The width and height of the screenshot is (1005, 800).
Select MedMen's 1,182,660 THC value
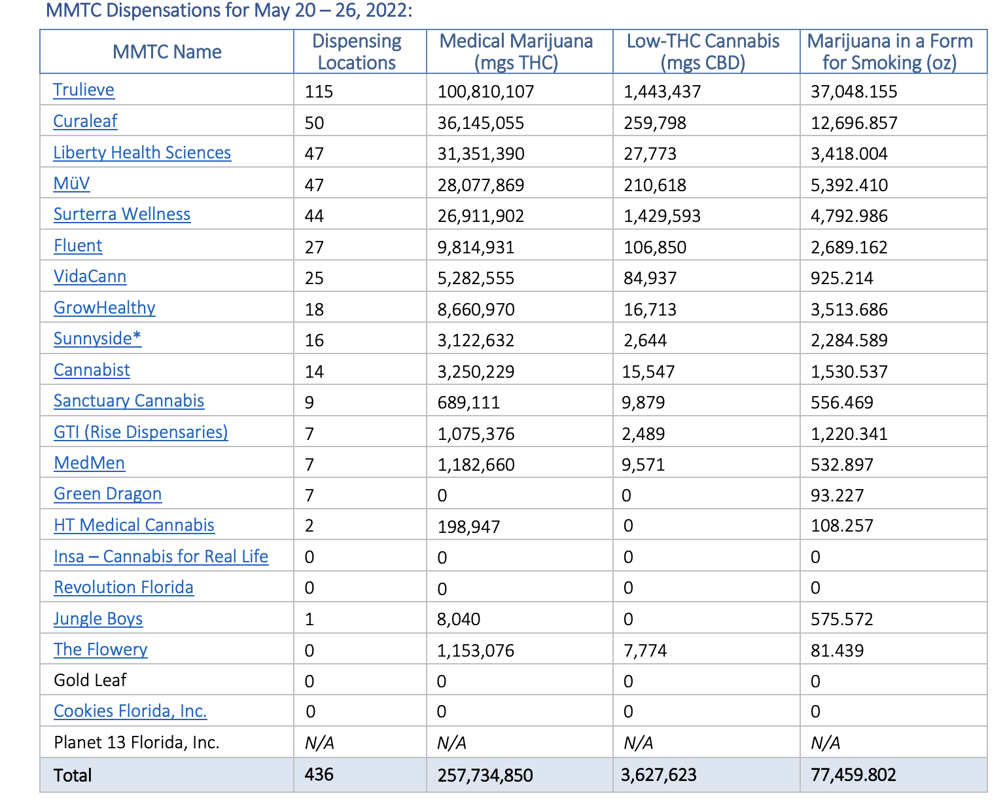click(476, 465)
